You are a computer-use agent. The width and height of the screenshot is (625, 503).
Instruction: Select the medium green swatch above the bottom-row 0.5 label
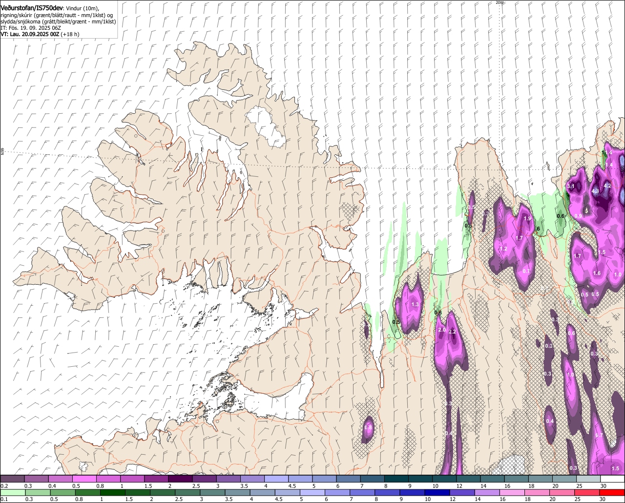62,493
